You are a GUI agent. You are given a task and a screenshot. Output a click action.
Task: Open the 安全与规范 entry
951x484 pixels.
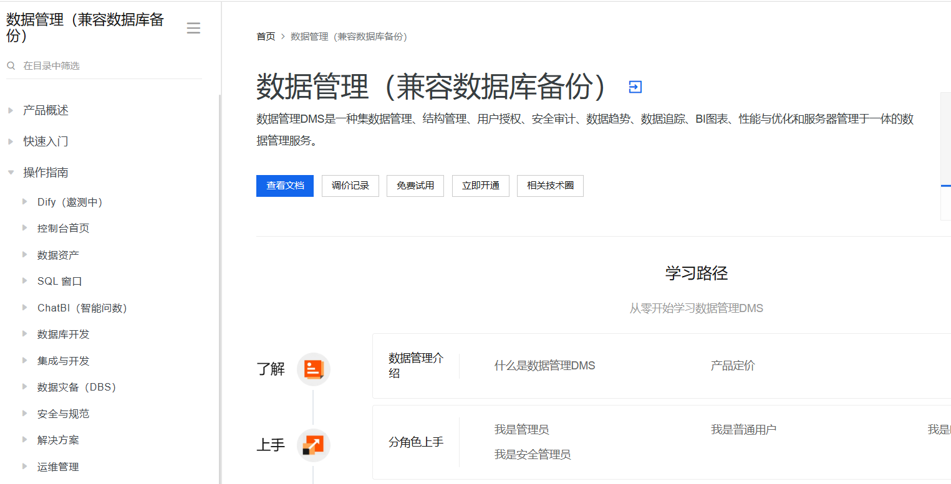(63, 414)
